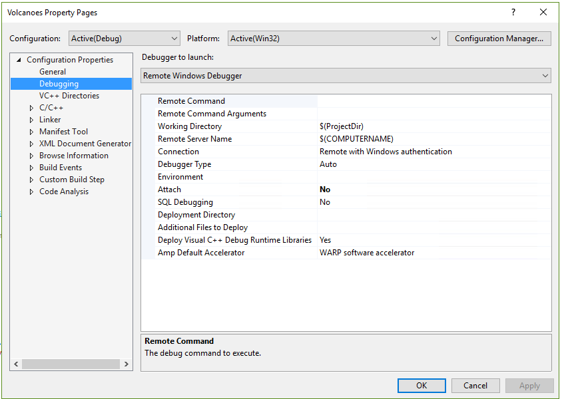
Task: Open the Configuration Manager dialog
Action: pos(499,38)
